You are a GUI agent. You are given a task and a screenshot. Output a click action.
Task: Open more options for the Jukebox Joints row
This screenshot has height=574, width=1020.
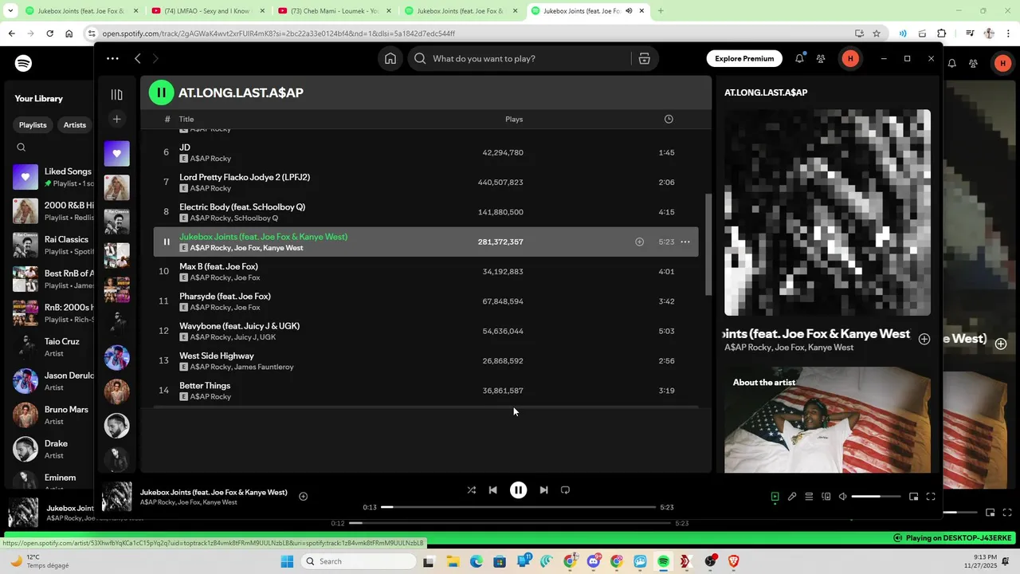685,242
